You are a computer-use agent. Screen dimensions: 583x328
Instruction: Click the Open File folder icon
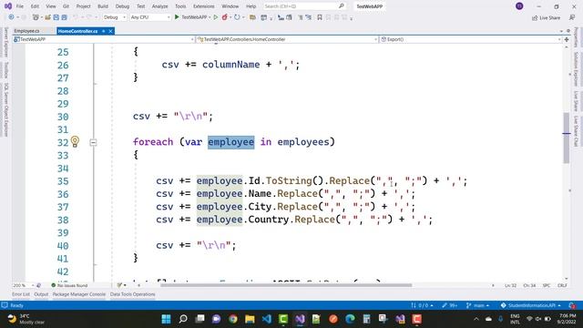click(x=48, y=17)
